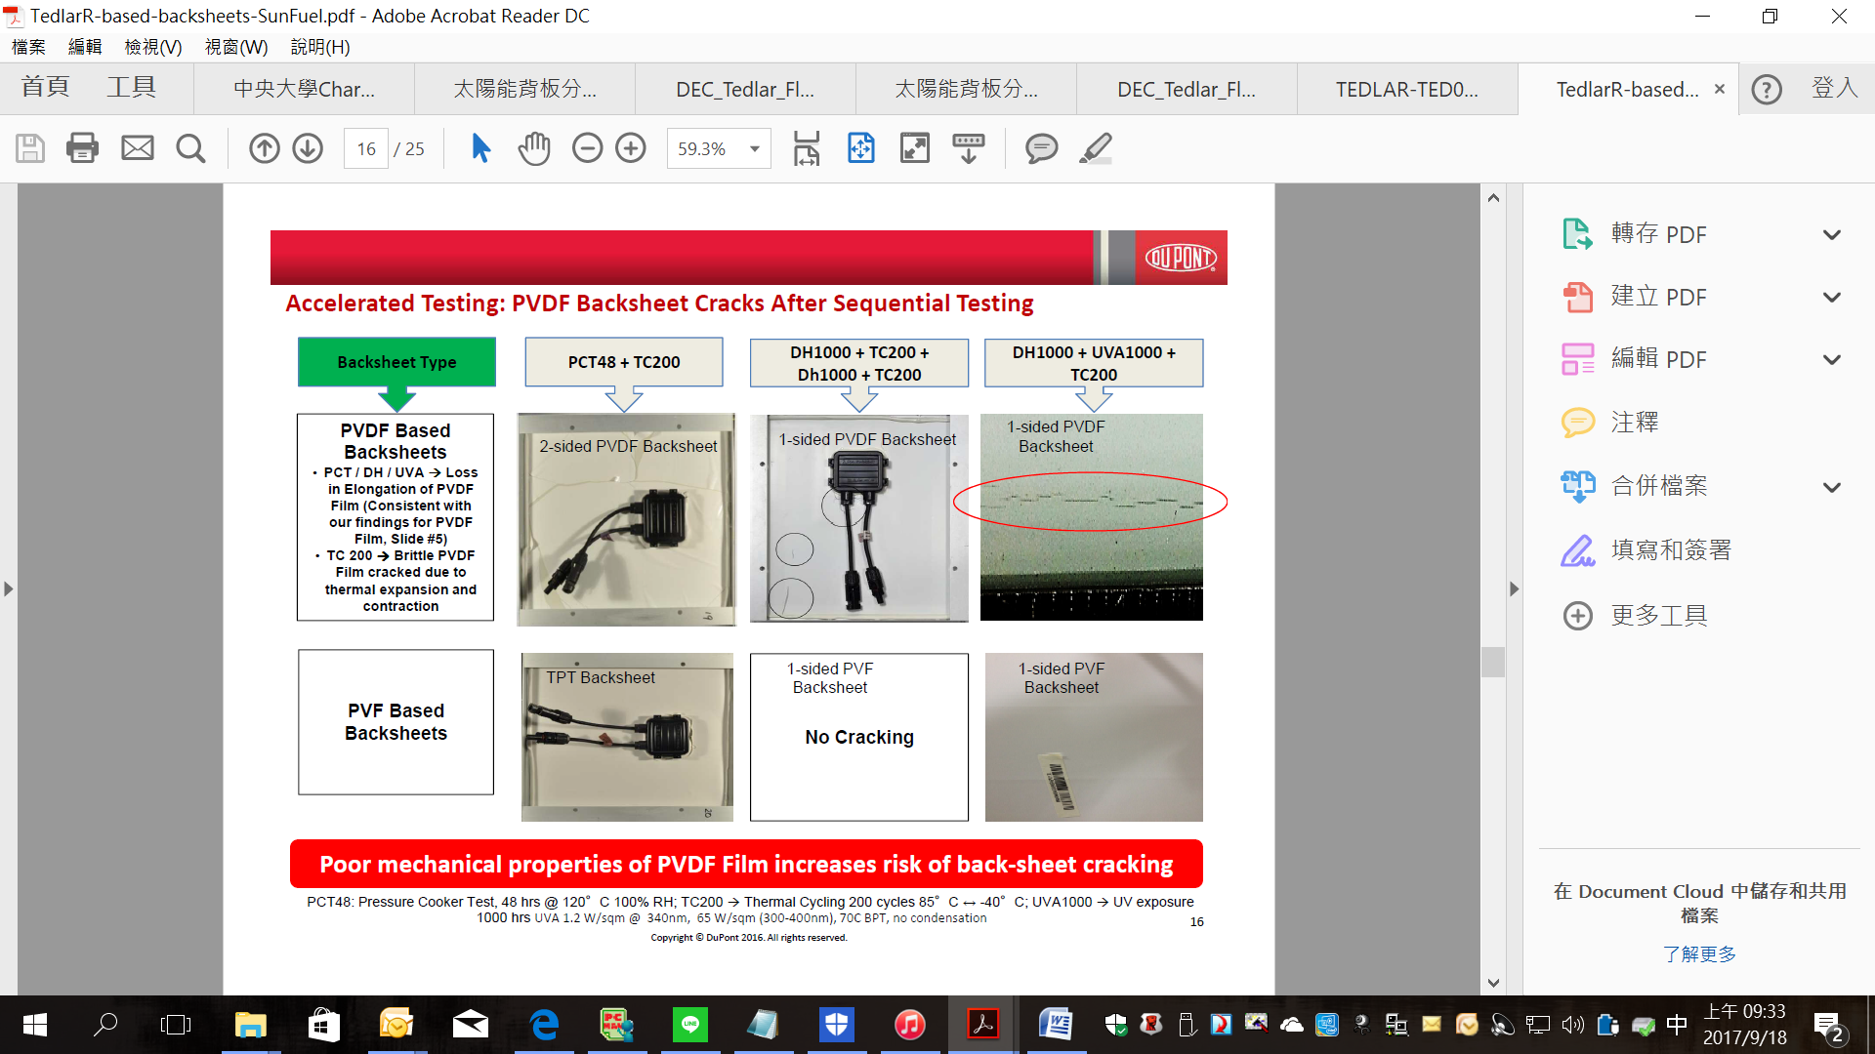Select the Hand pan tool
1875x1054 pixels.
[534, 148]
